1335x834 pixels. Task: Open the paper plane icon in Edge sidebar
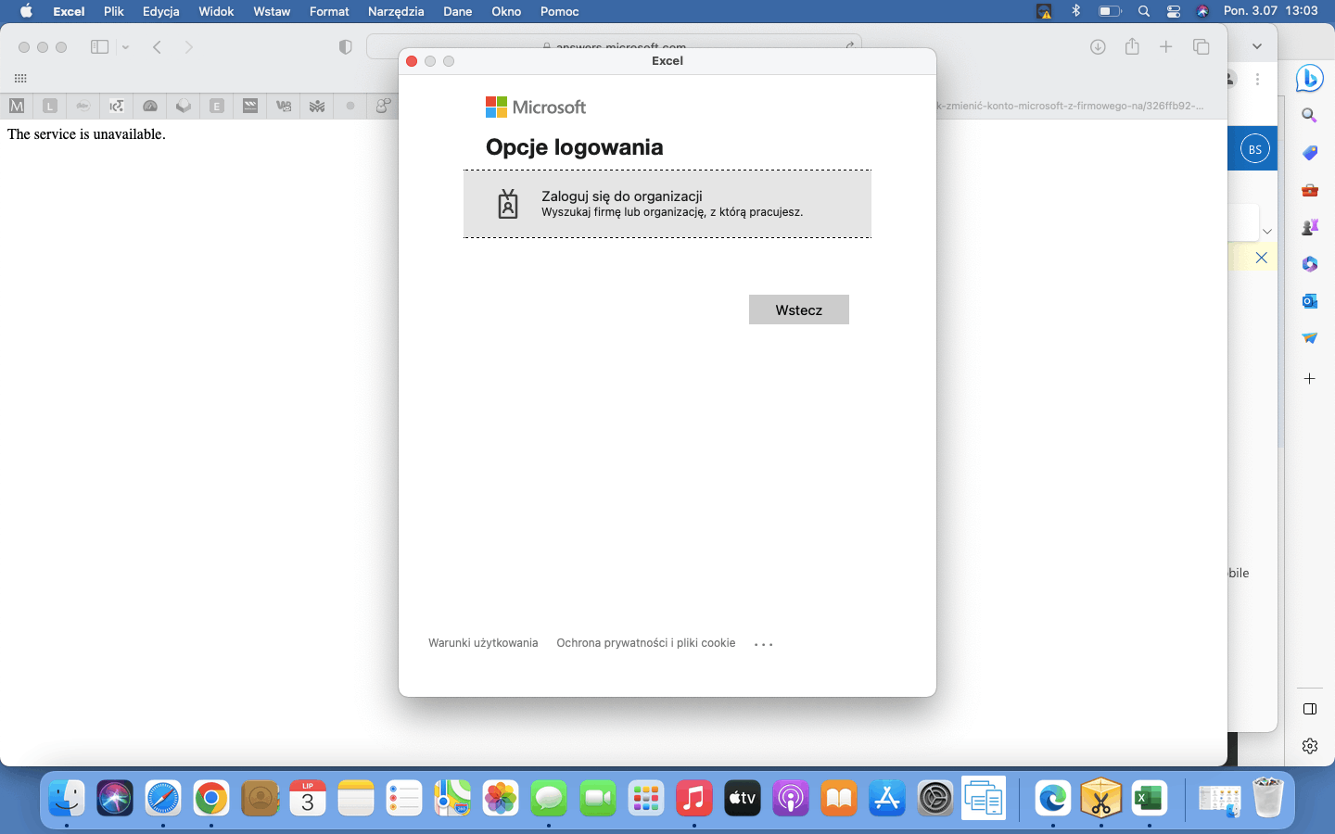pos(1309,338)
